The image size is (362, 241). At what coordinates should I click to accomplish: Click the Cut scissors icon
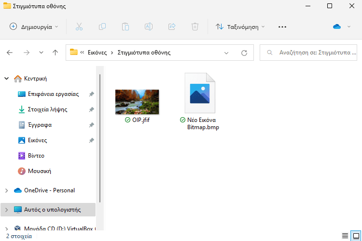click(x=79, y=27)
